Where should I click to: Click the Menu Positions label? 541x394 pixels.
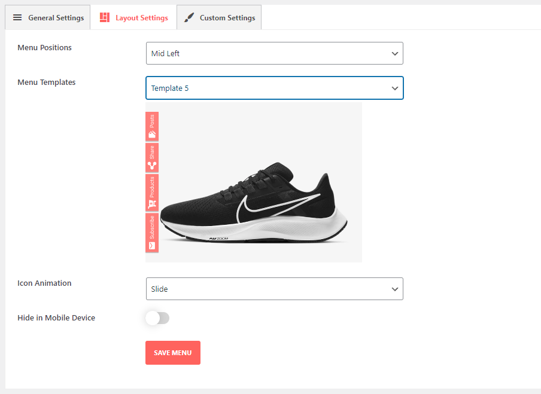(x=44, y=48)
